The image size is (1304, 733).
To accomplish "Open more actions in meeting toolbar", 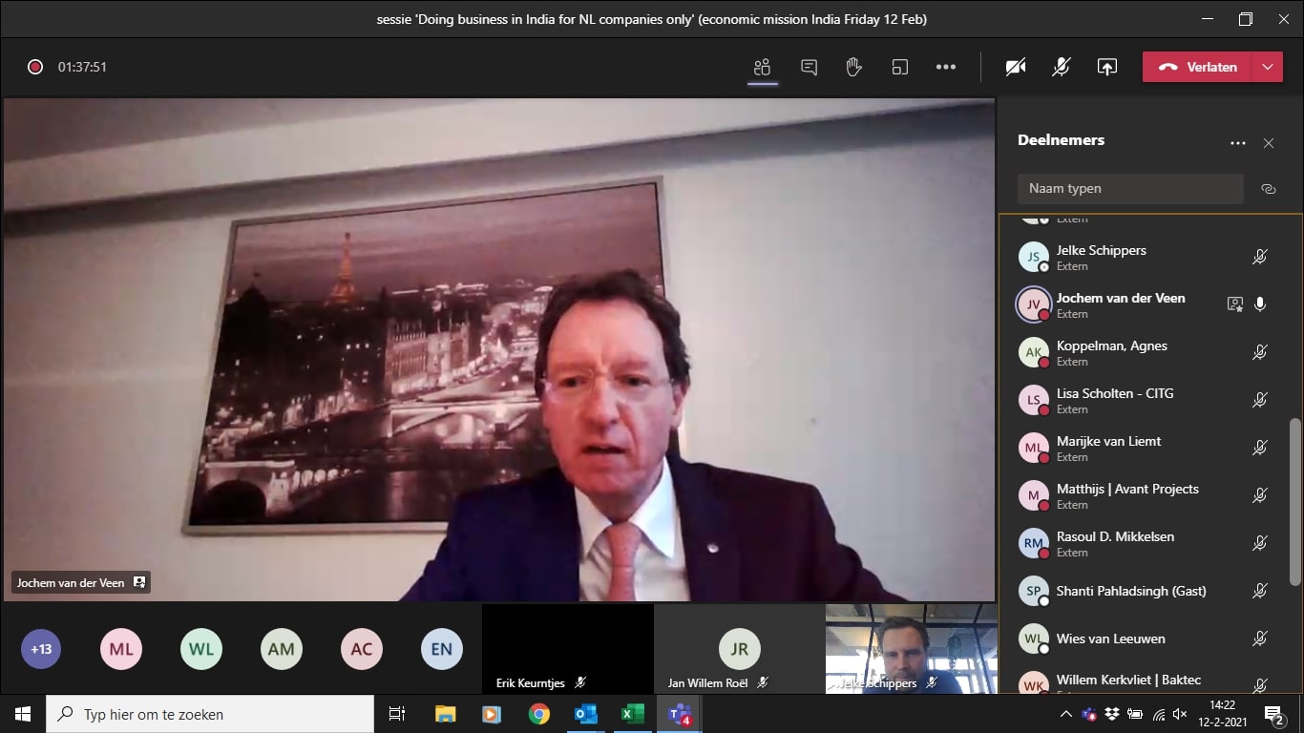I will [945, 67].
